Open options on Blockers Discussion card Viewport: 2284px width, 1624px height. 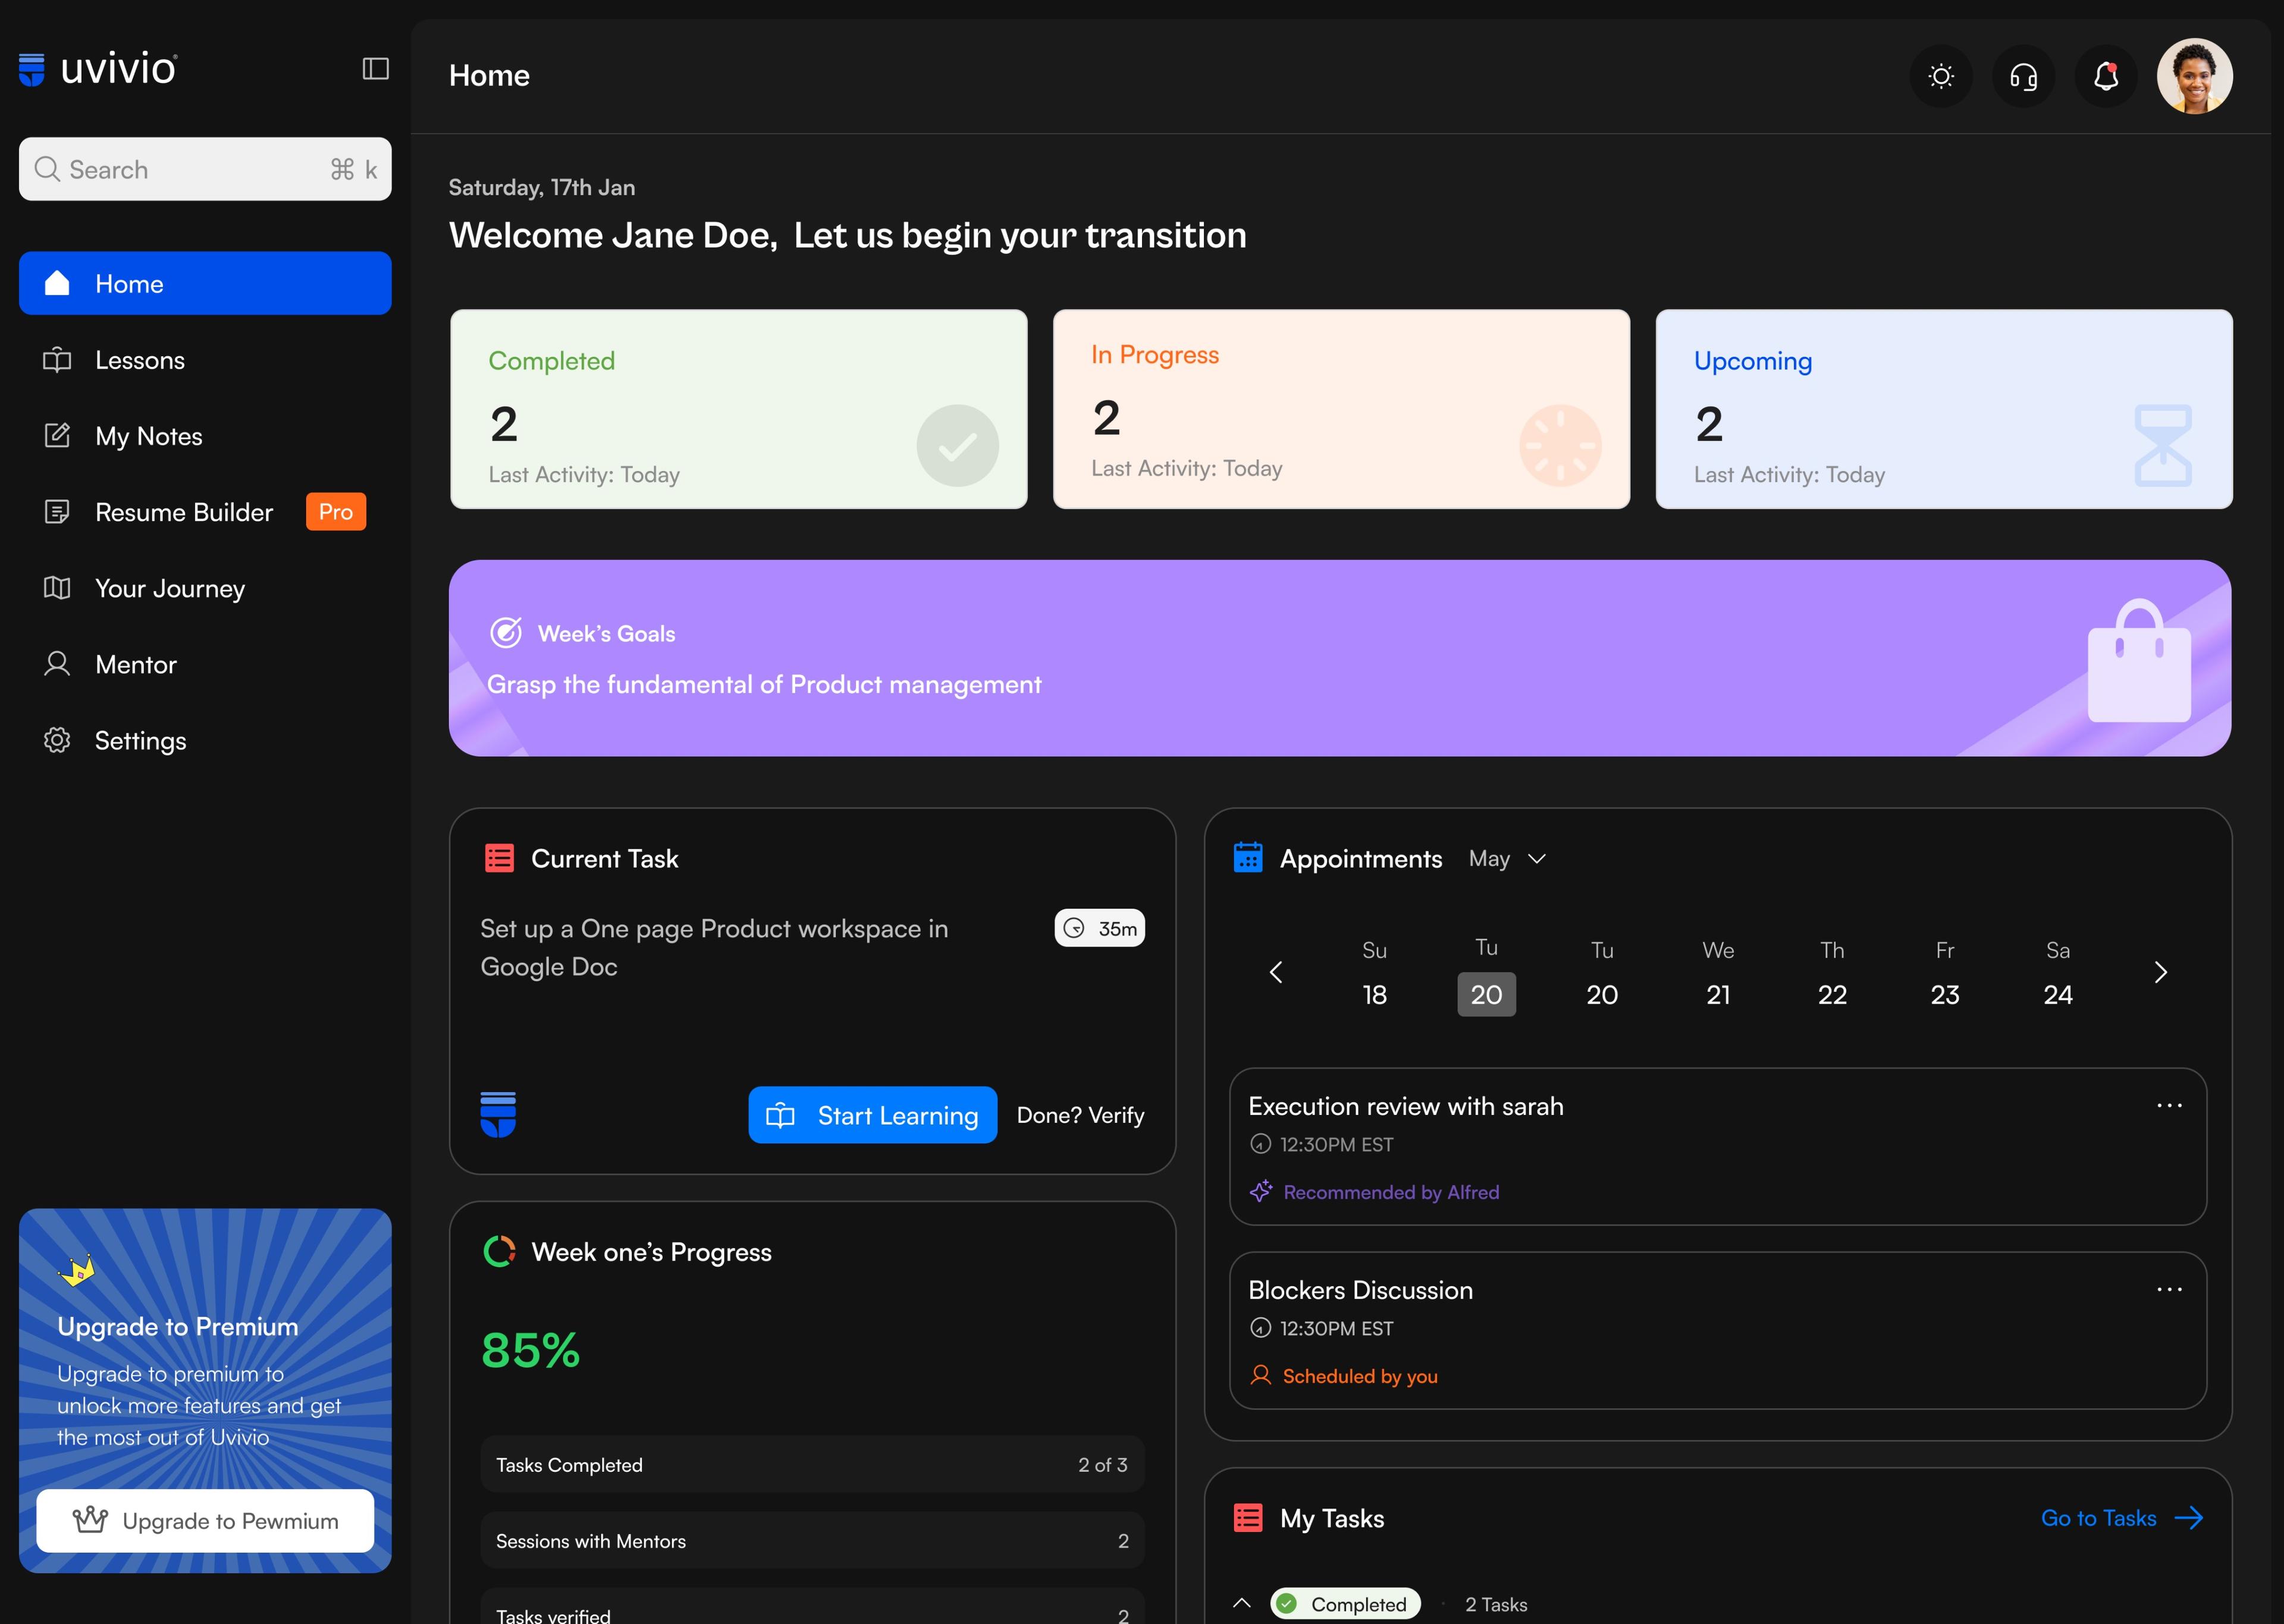click(x=2169, y=1288)
